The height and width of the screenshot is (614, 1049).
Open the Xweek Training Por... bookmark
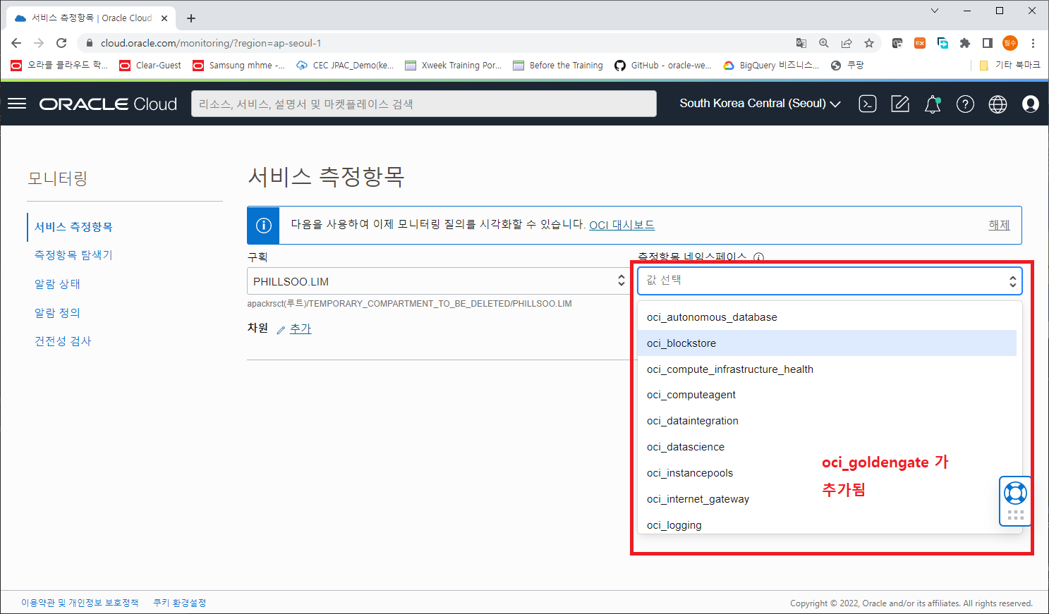pos(454,65)
